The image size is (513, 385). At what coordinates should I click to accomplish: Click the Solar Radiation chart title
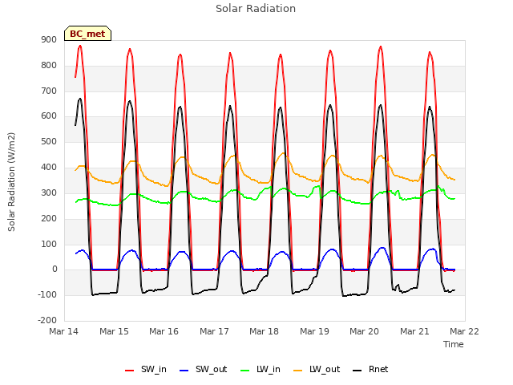coord(256,9)
